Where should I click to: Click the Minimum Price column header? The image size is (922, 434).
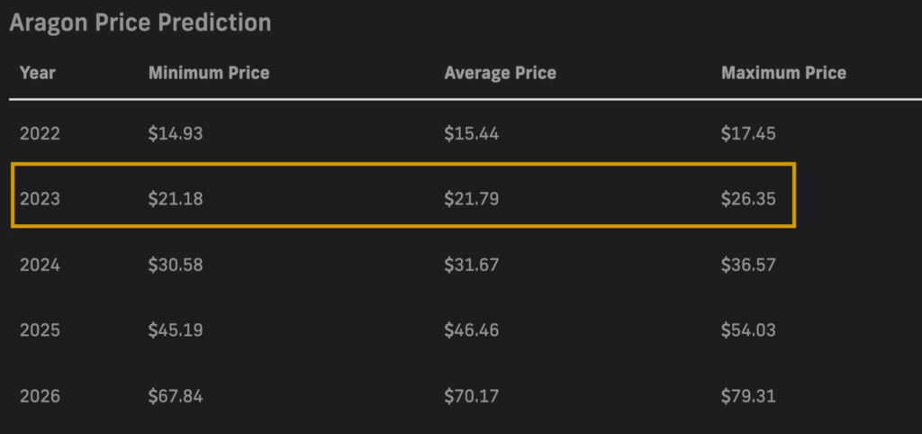pyautogui.click(x=209, y=73)
